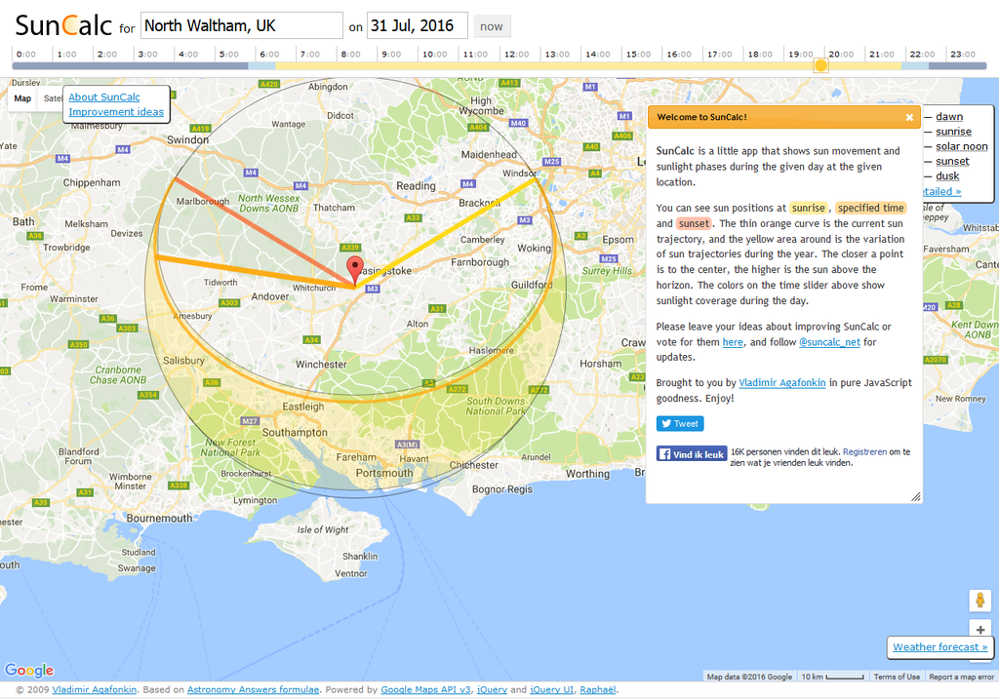Open Vladimir Agafonkin link in welcome panel
This screenshot has height=699, width=999.
click(x=781, y=382)
